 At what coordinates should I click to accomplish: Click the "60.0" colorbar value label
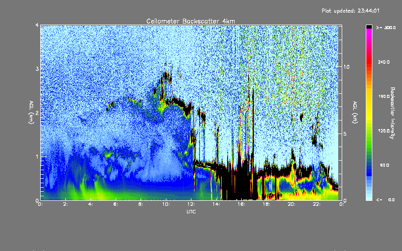pyautogui.click(x=384, y=165)
